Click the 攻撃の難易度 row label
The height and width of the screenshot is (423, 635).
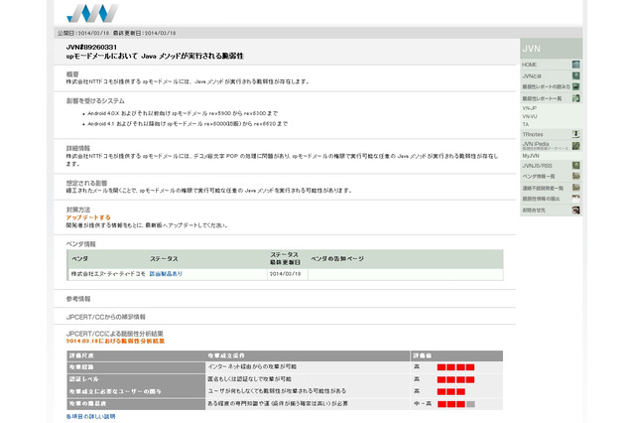[88, 404]
